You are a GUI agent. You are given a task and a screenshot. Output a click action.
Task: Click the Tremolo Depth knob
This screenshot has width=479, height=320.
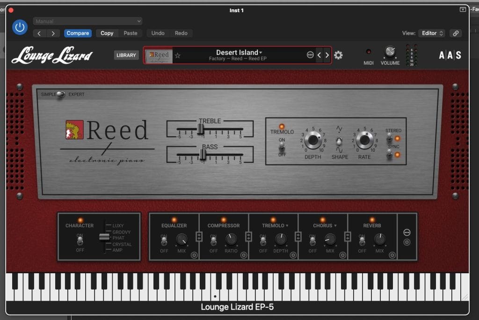tap(312, 140)
